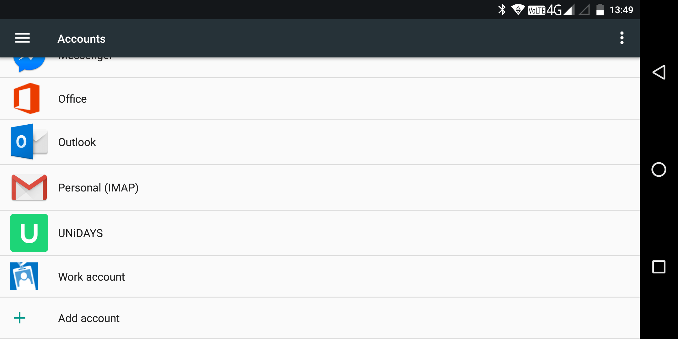Image resolution: width=678 pixels, height=339 pixels.
Task: Tap the blue Outlook envelope icon
Action: pyautogui.click(x=29, y=142)
